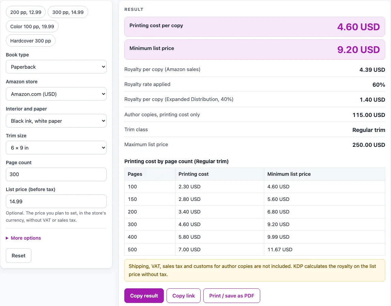Click the Author copies, printing cost only label

[162, 115]
